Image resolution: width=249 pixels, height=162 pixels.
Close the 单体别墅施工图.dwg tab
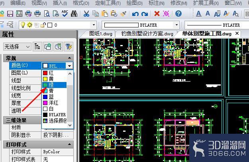237,33
